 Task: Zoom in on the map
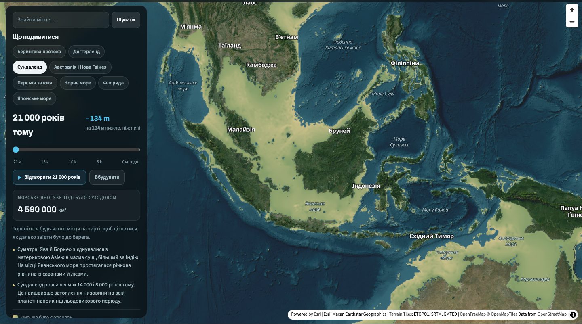[x=572, y=10]
